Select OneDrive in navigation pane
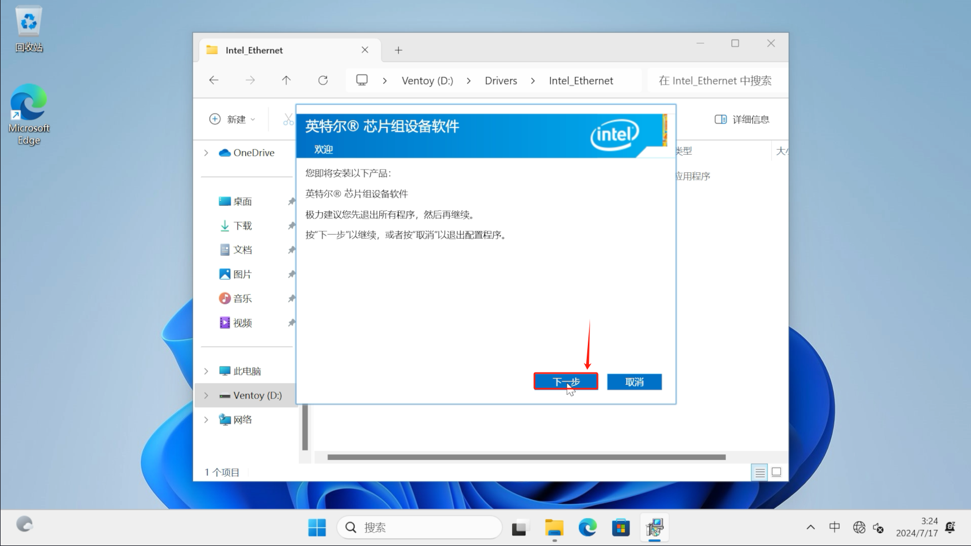The height and width of the screenshot is (546, 971). tap(247, 152)
